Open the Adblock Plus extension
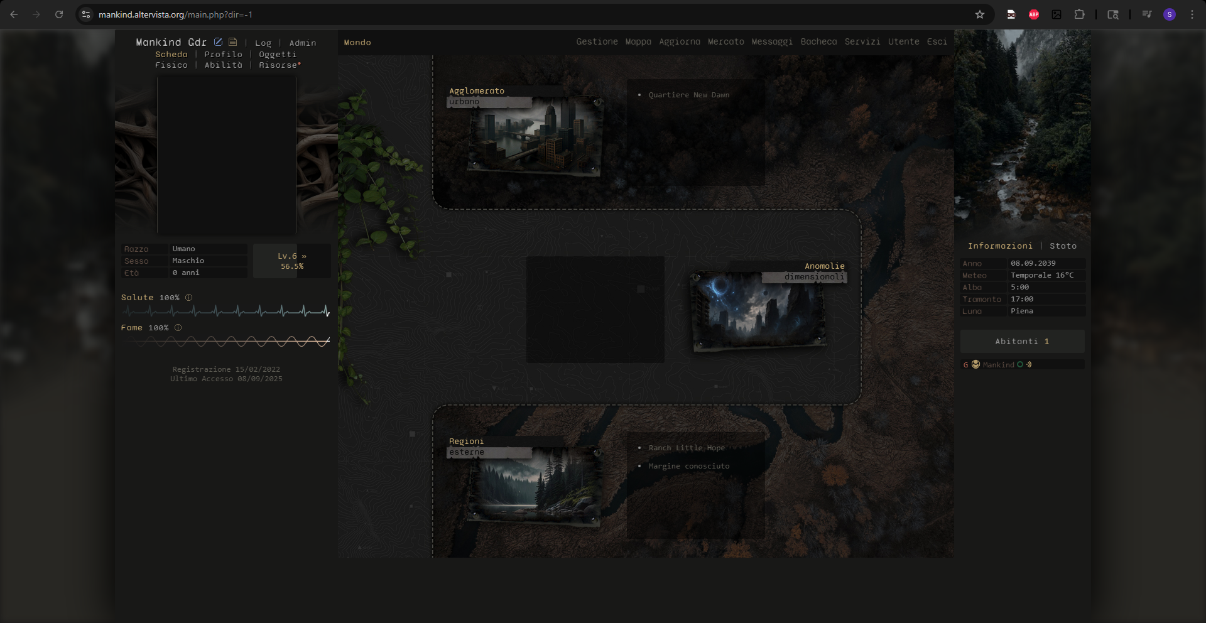1206x623 pixels. point(1034,14)
